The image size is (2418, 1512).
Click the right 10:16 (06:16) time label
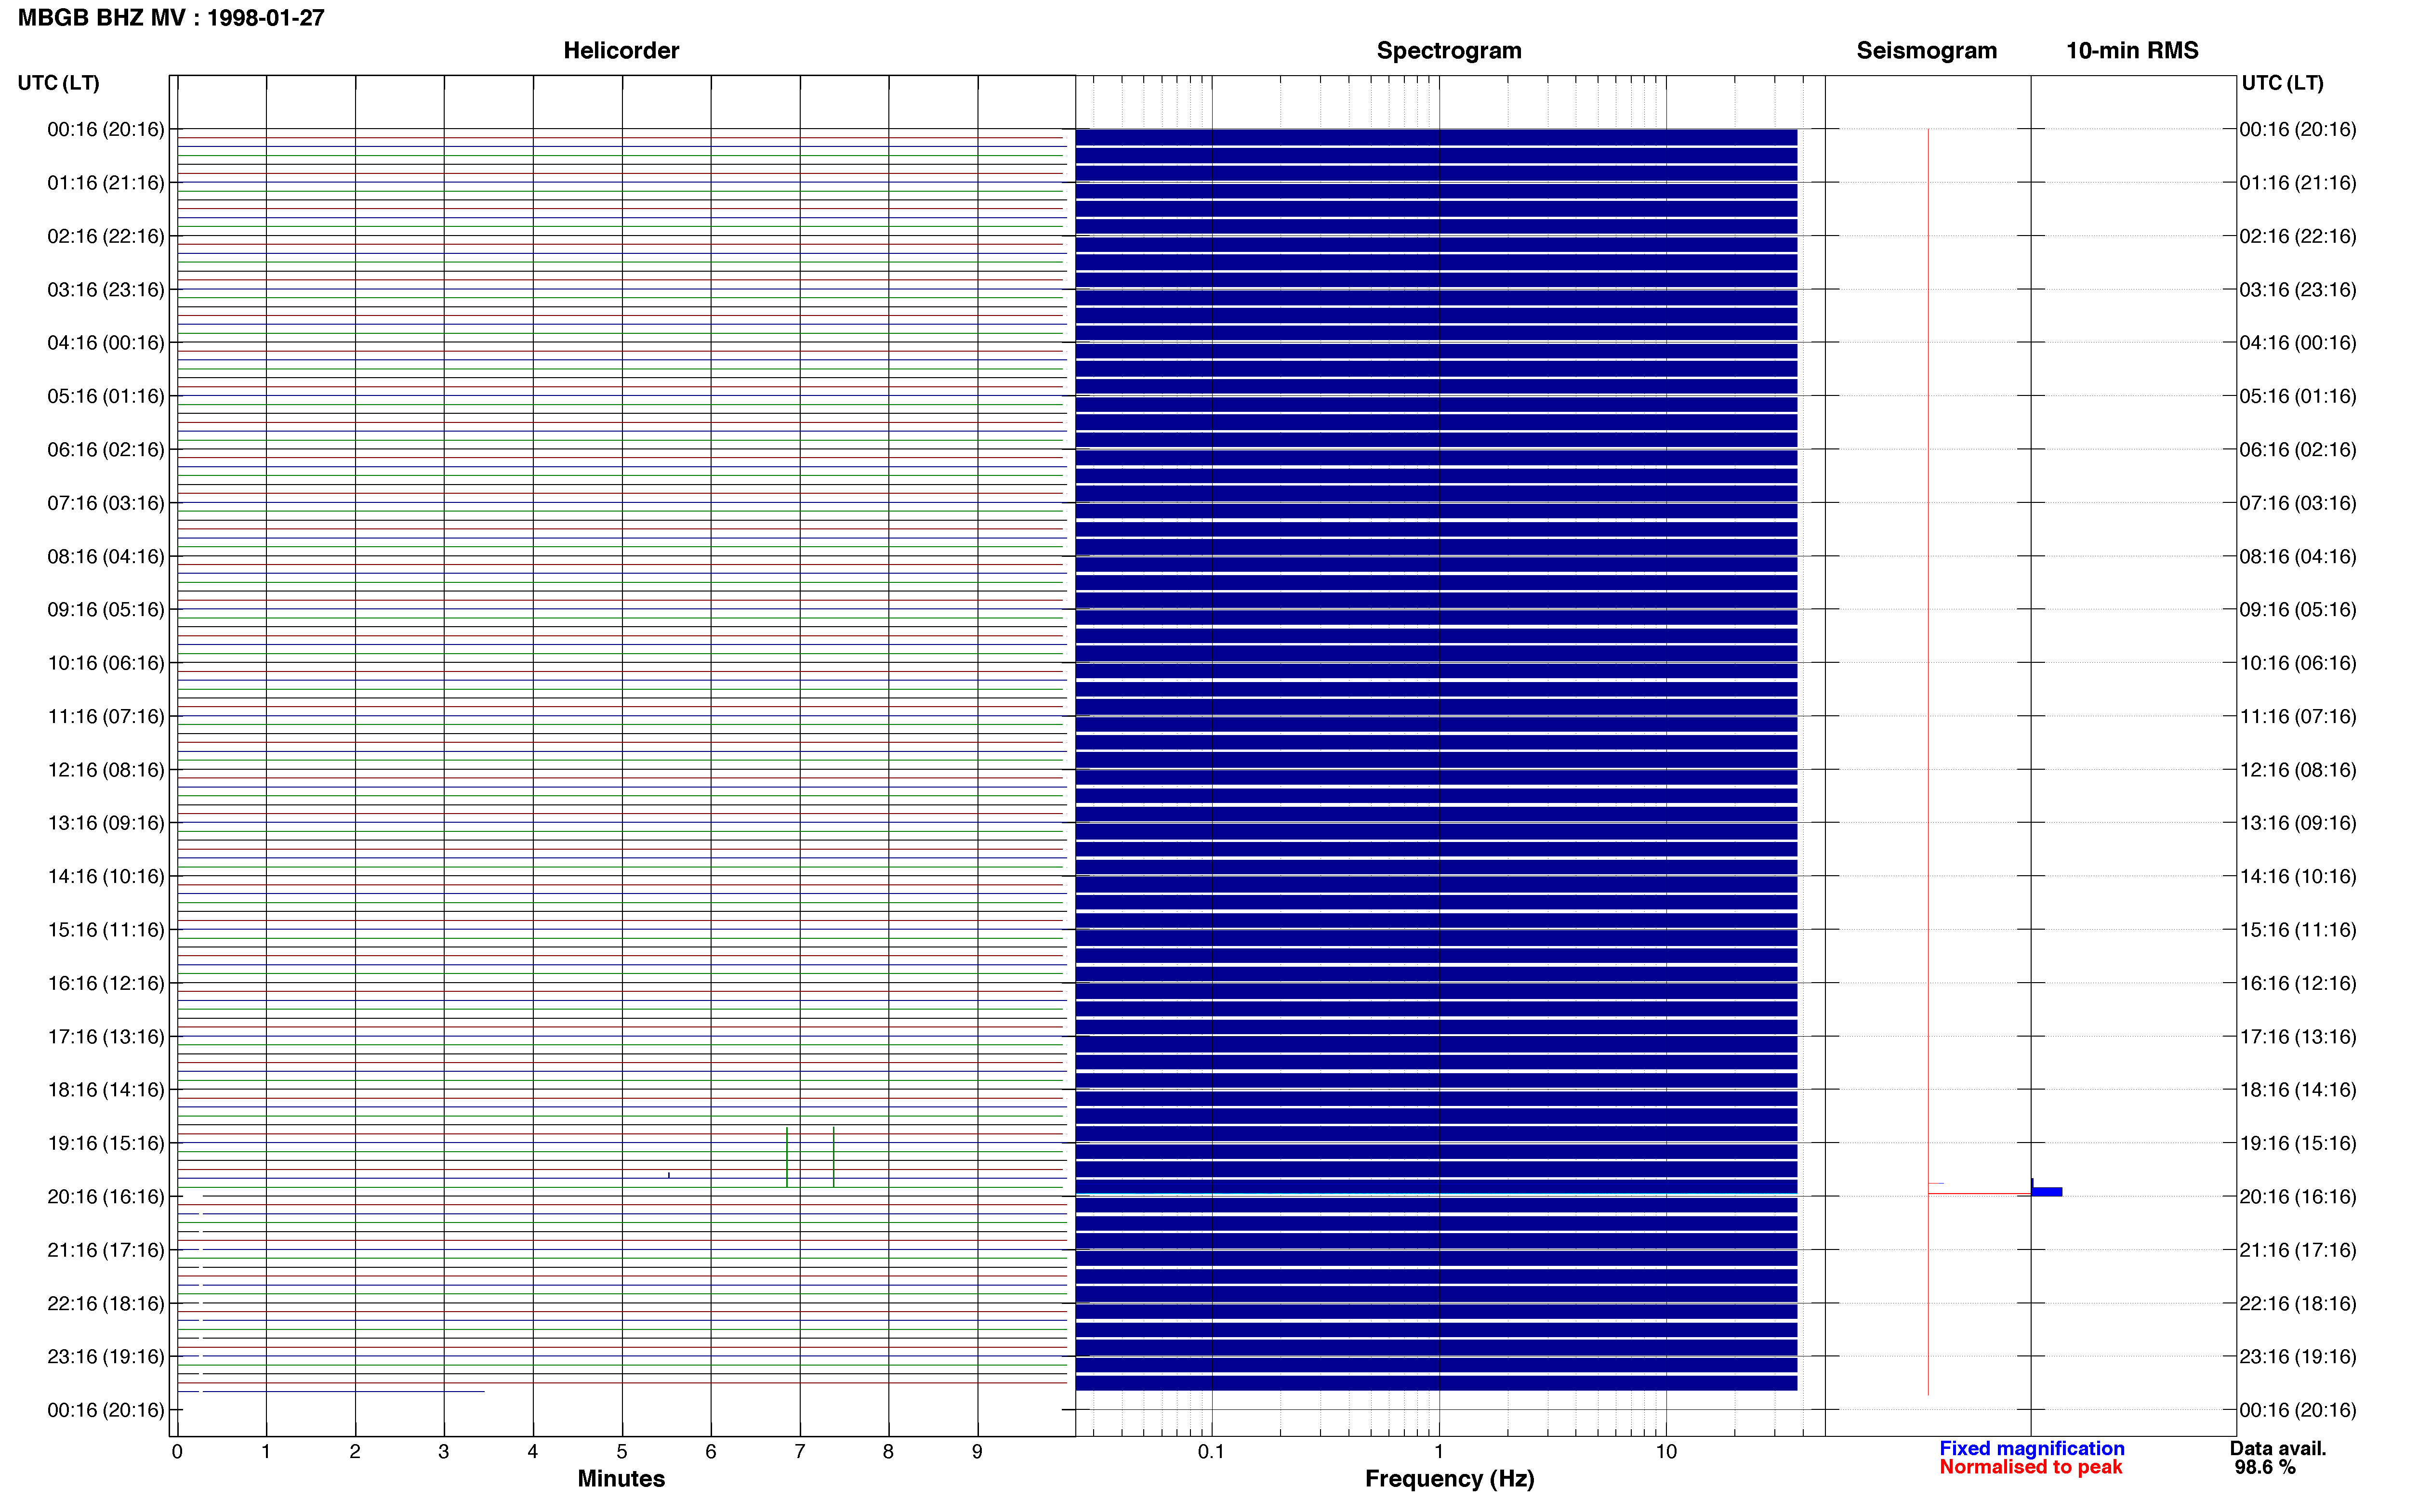2298,663
